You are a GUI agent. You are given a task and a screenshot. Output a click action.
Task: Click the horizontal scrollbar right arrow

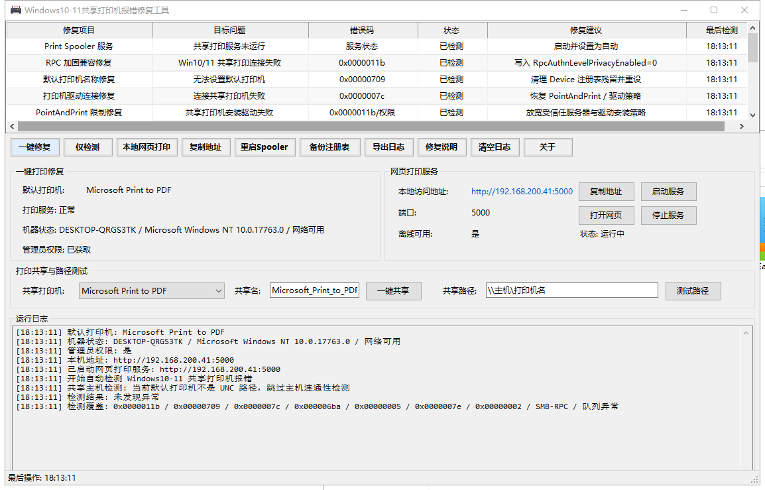742,127
